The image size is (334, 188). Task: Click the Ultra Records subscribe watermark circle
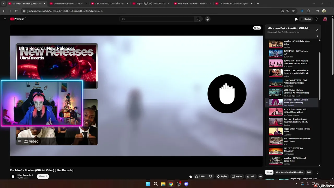tap(227, 94)
